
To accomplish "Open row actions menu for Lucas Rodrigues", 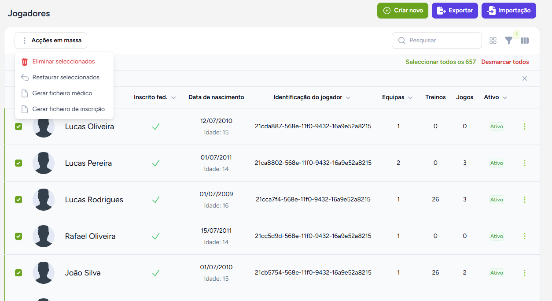I will coord(524,200).
